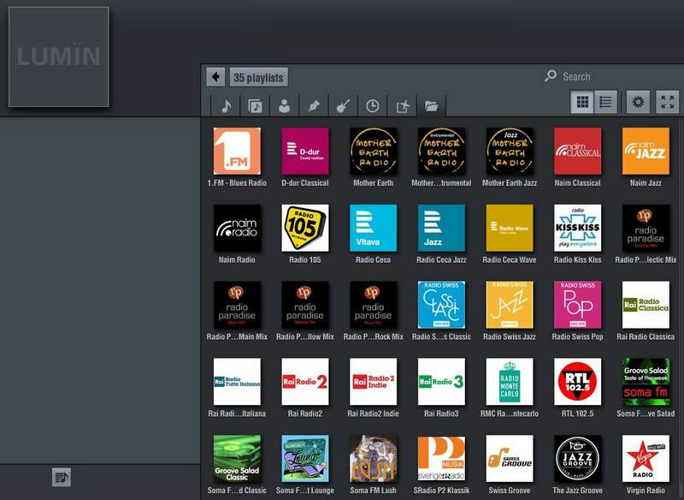Open Radio Paradise Main Mix icon
The height and width of the screenshot is (500, 684).
pyautogui.click(x=237, y=305)
